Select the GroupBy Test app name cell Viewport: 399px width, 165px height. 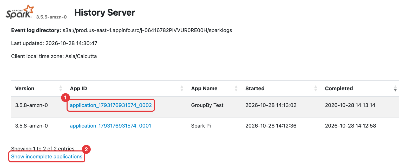[207, 105]
